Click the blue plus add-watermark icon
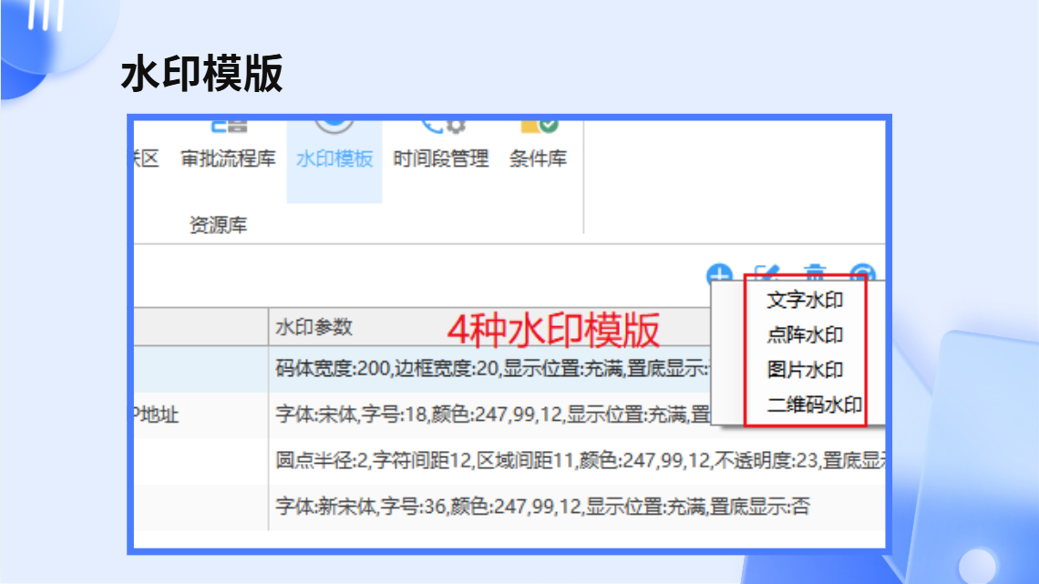Viewport: 1039px width, 584px height. 720,274
